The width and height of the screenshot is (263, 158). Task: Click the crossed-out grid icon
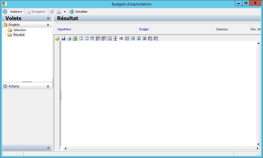(x=110, y=38)
